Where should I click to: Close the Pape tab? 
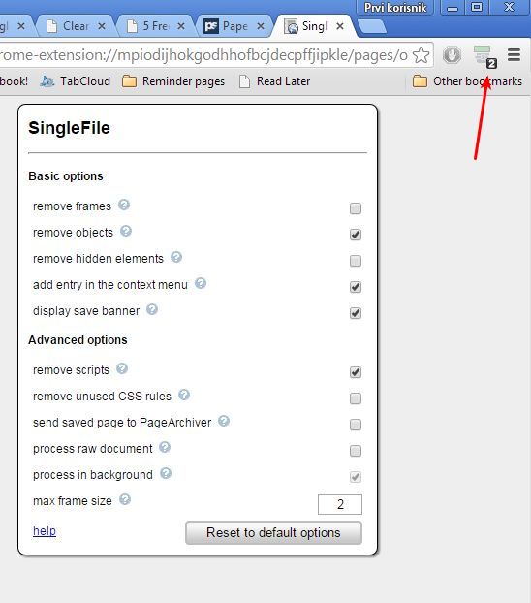(x=261, y=26)
